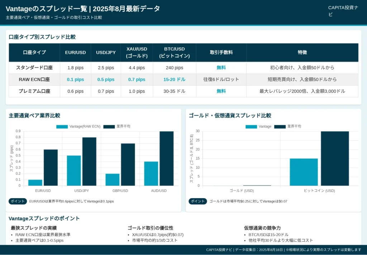Viewport: 367px width, 255px height.
Task: Select the ゴールド・仮想通貨スプレッド比較 heading
Action: tap(230, 116)
